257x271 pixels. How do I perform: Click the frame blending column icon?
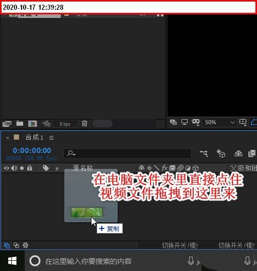pos(172,168)
